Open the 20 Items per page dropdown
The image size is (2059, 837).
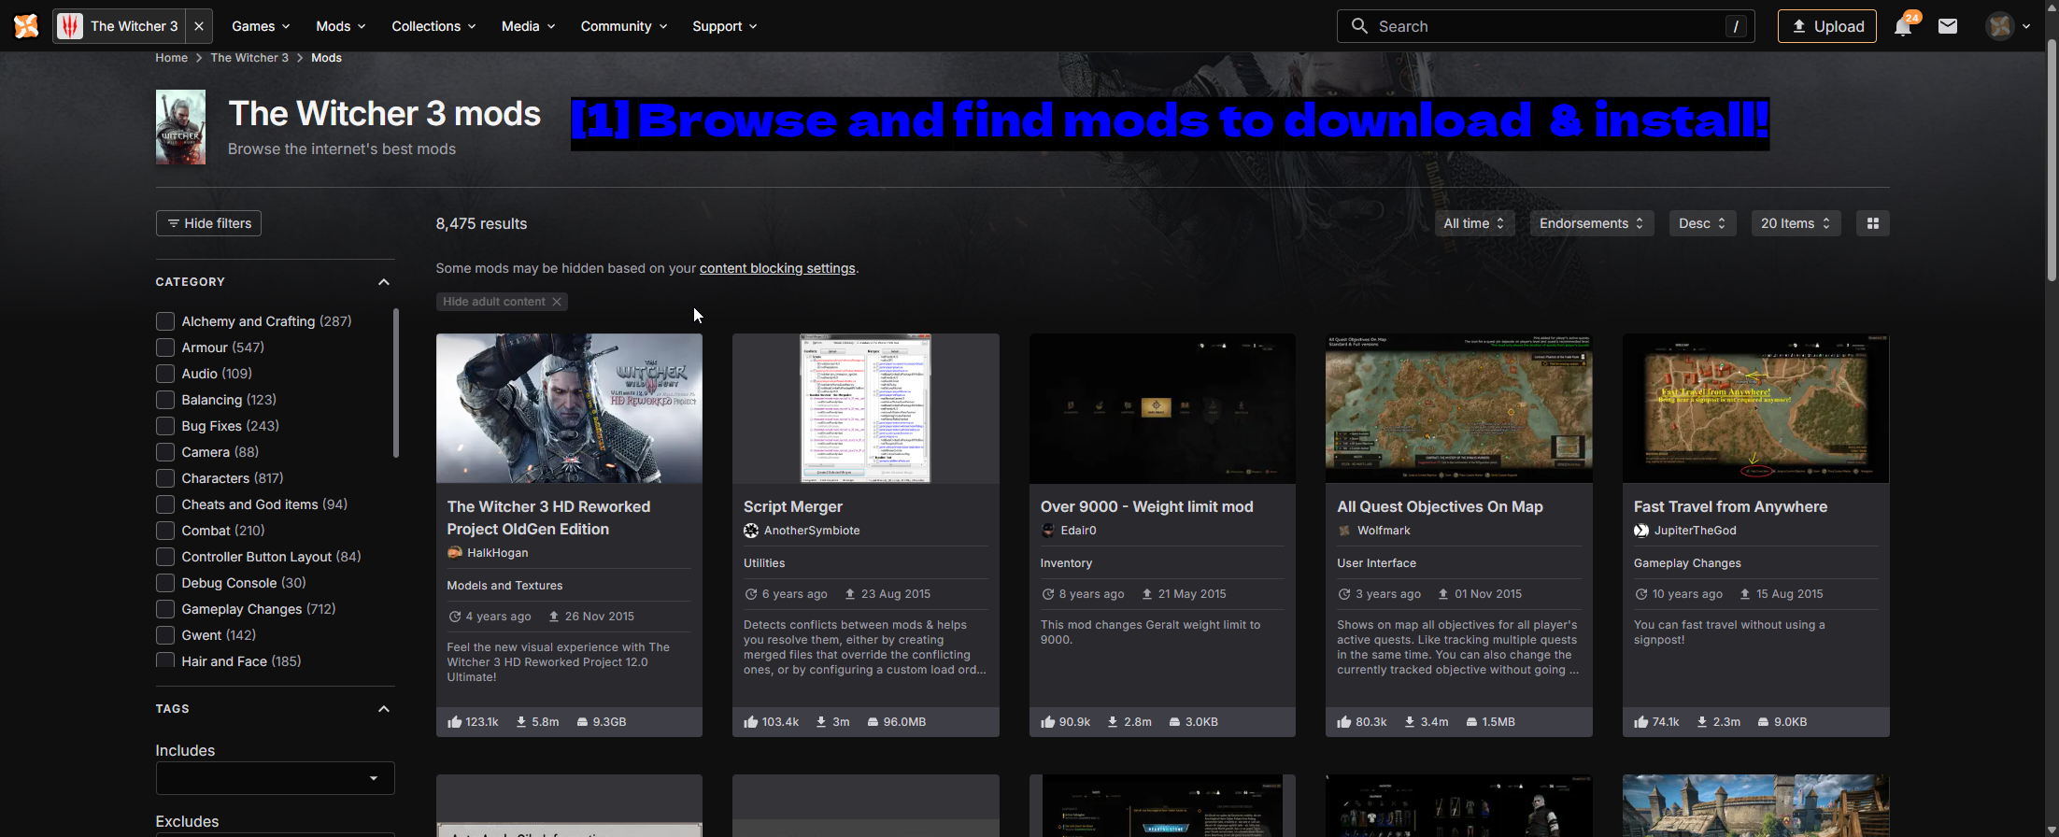[x=1796, y=223]
